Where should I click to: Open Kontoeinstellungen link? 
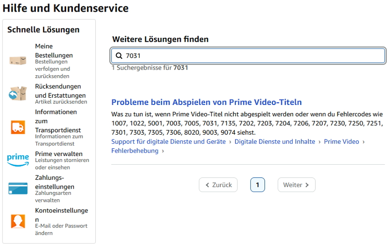[62, 215]
